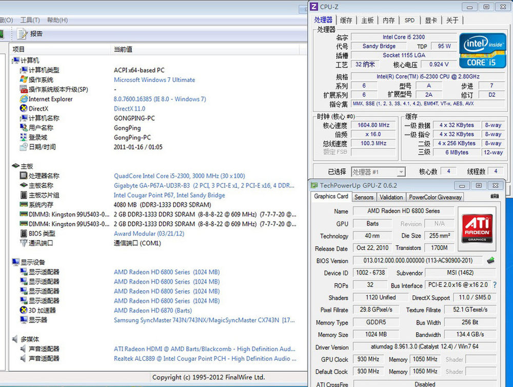Click the GPU-Z camera screenshot icon

(x=495, y=196)
